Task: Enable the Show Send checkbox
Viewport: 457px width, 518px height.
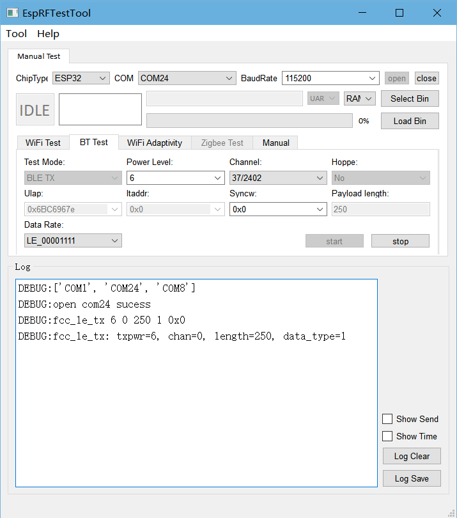Action: (x=387, y=419)
